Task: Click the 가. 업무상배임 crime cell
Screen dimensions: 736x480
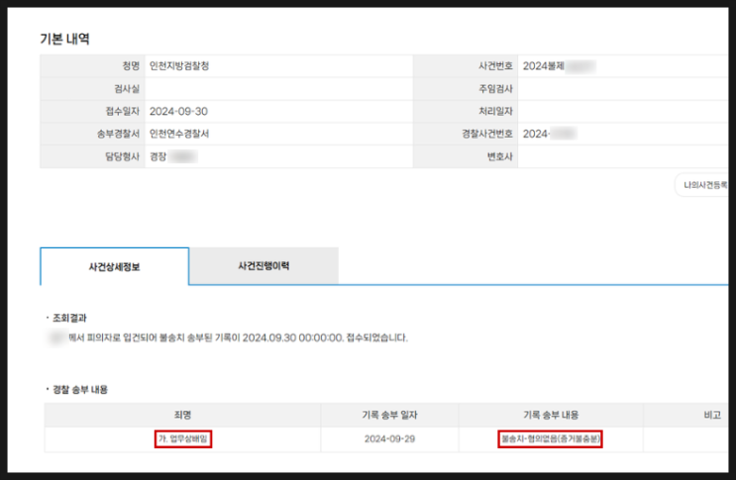Action: coord(183,438)
